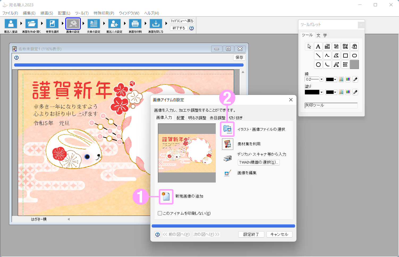Expand the line width dropdown
This screenshot has width=399, height=257.
tap(321, 79)
